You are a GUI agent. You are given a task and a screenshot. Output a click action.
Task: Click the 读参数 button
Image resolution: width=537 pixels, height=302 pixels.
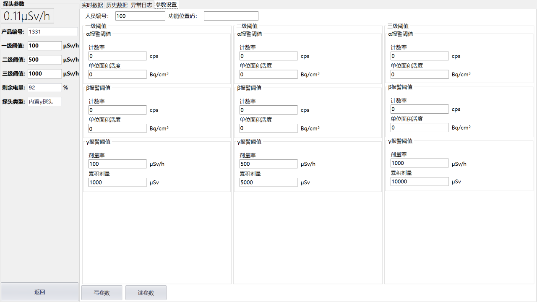pyautogui.click(x=146, y=293)
